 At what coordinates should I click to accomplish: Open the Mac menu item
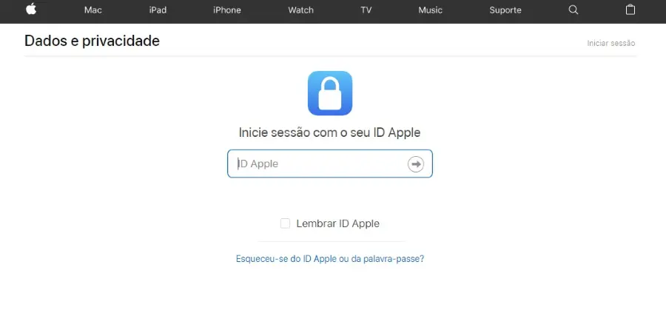coord(93,10)
